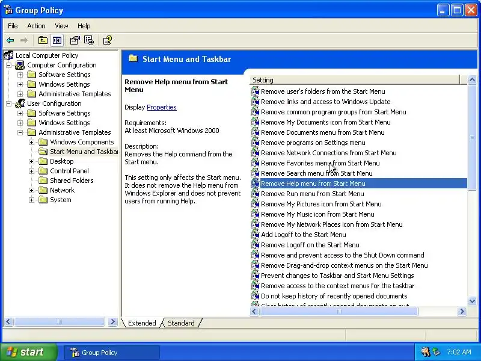The image size is (481, 361).
Task: Click the Group Policy title bar icon
Action: (x=8, y=10)
